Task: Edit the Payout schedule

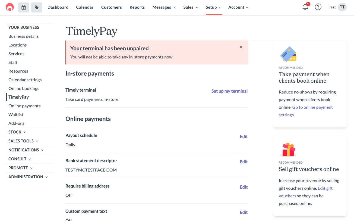Action: click(x=244, y=137)
